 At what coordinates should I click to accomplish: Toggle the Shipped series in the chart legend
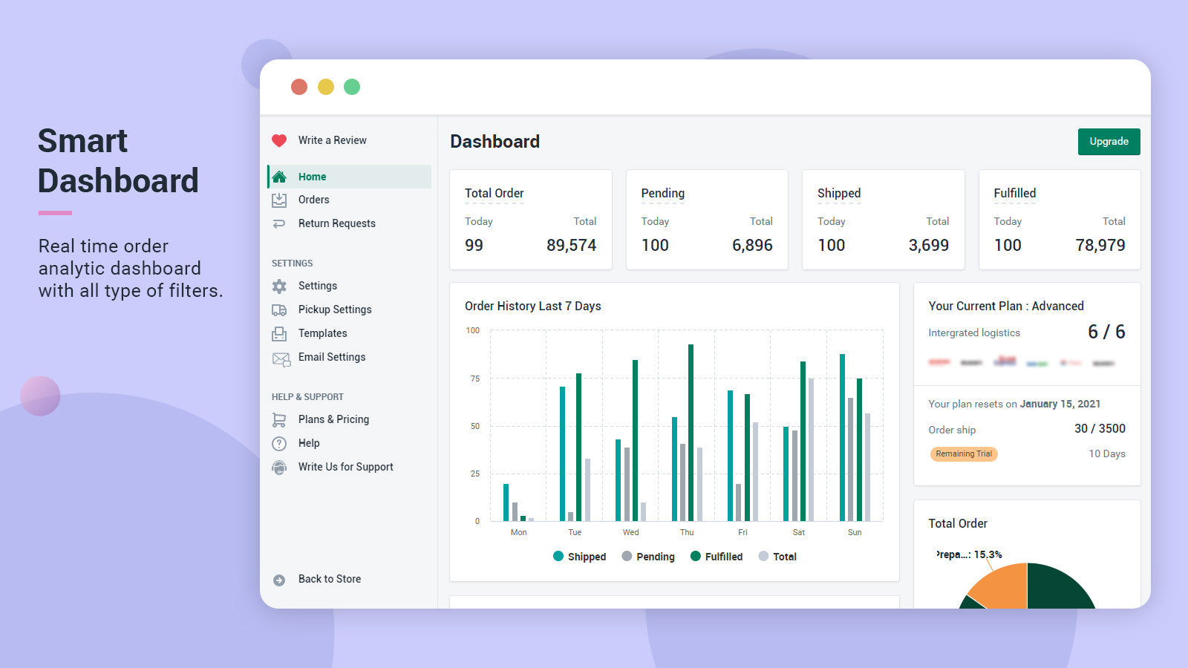click(580, 556)
